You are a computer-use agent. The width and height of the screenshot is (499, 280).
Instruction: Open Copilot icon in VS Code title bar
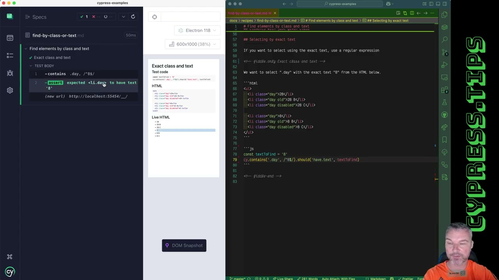tap(388, 4)
